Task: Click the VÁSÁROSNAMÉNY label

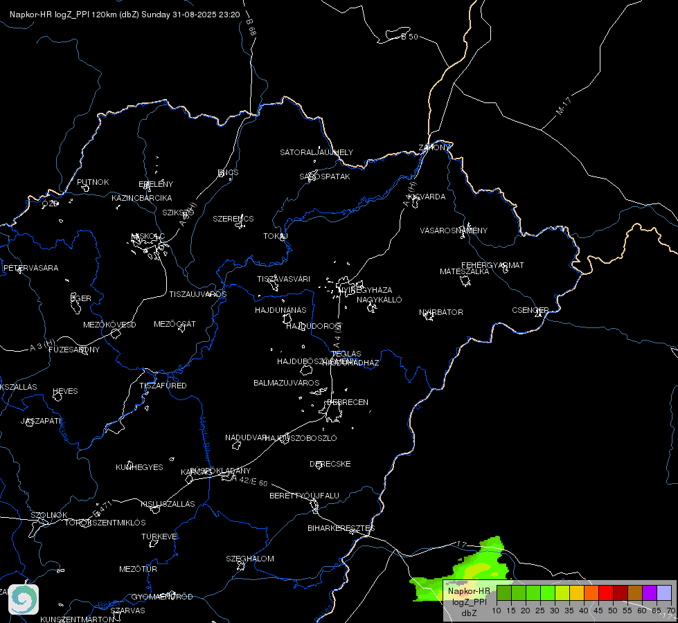Action: pyautogui.click(x=454, y=231)
